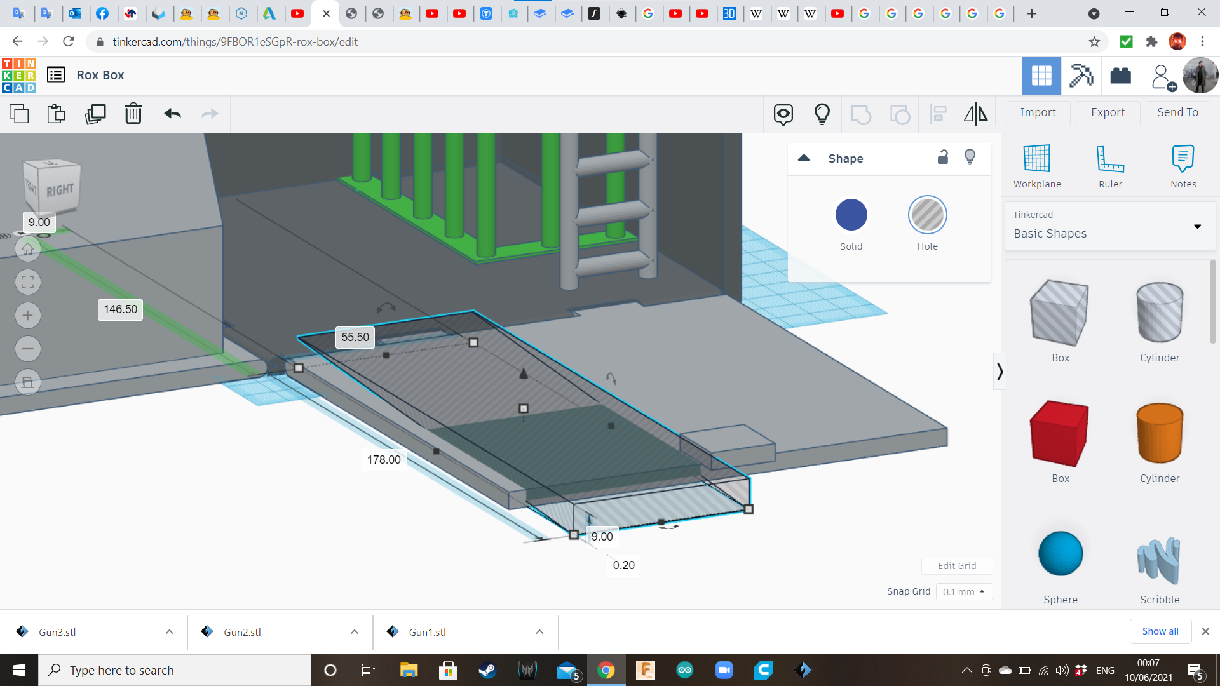This screenshot has height=686, width=1220.
Task: Click Home view button
Action: [x=28, y=249]
